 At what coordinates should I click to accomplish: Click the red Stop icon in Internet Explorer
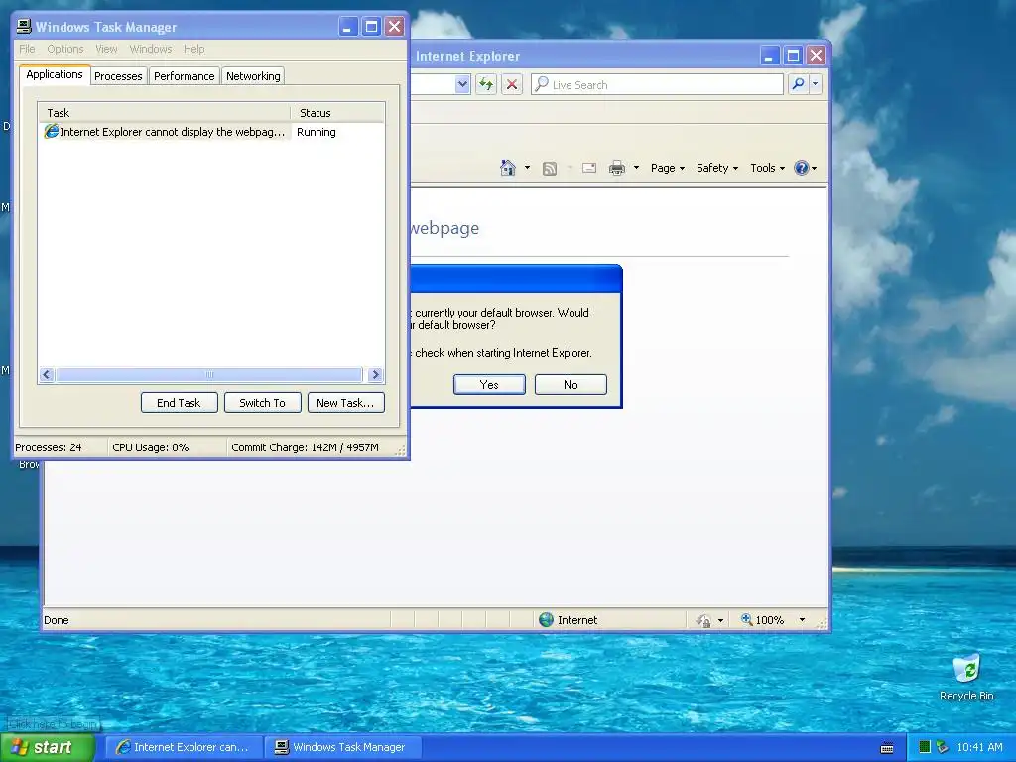pyautogui.click(x=512, y=85)
